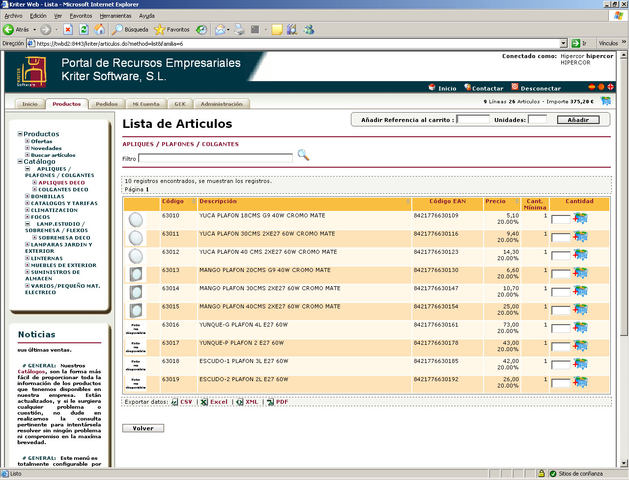629x480 pixels.
Task: Collapse the Catálogo tree node
Action: coord(20,161)
